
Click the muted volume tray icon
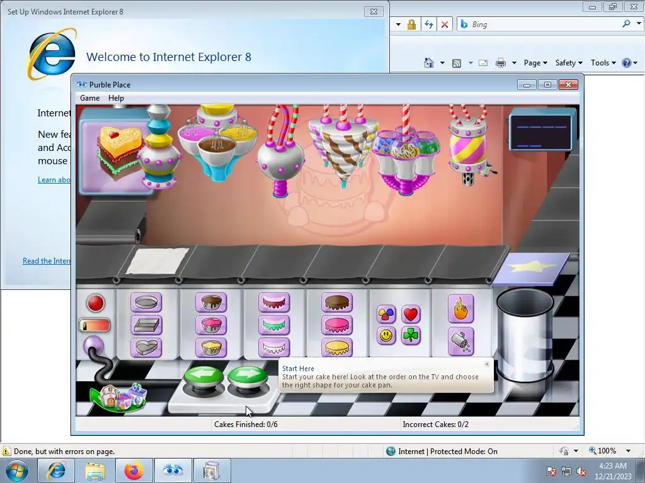[581, 472]
